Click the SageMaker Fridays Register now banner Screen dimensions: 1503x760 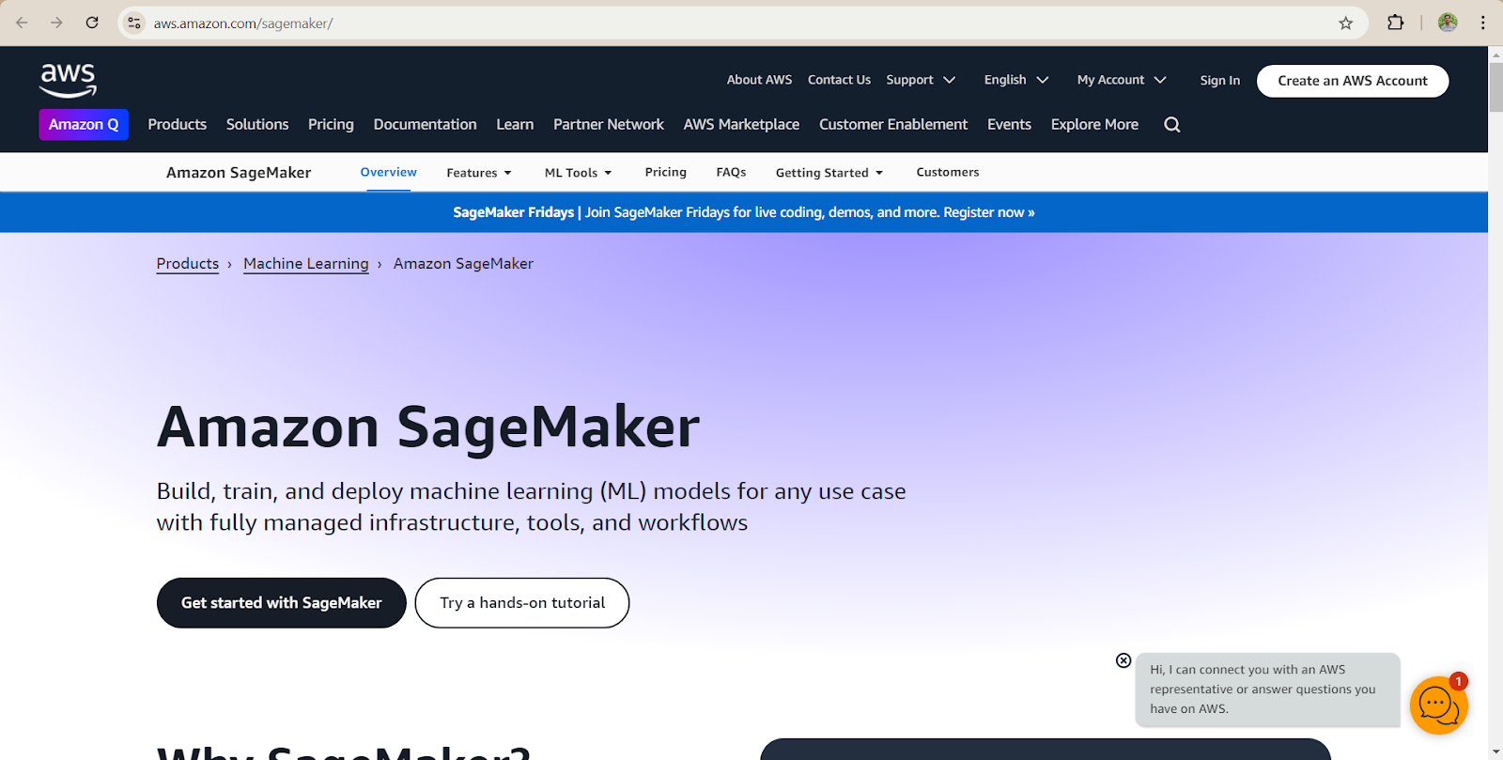coord(744,212)
